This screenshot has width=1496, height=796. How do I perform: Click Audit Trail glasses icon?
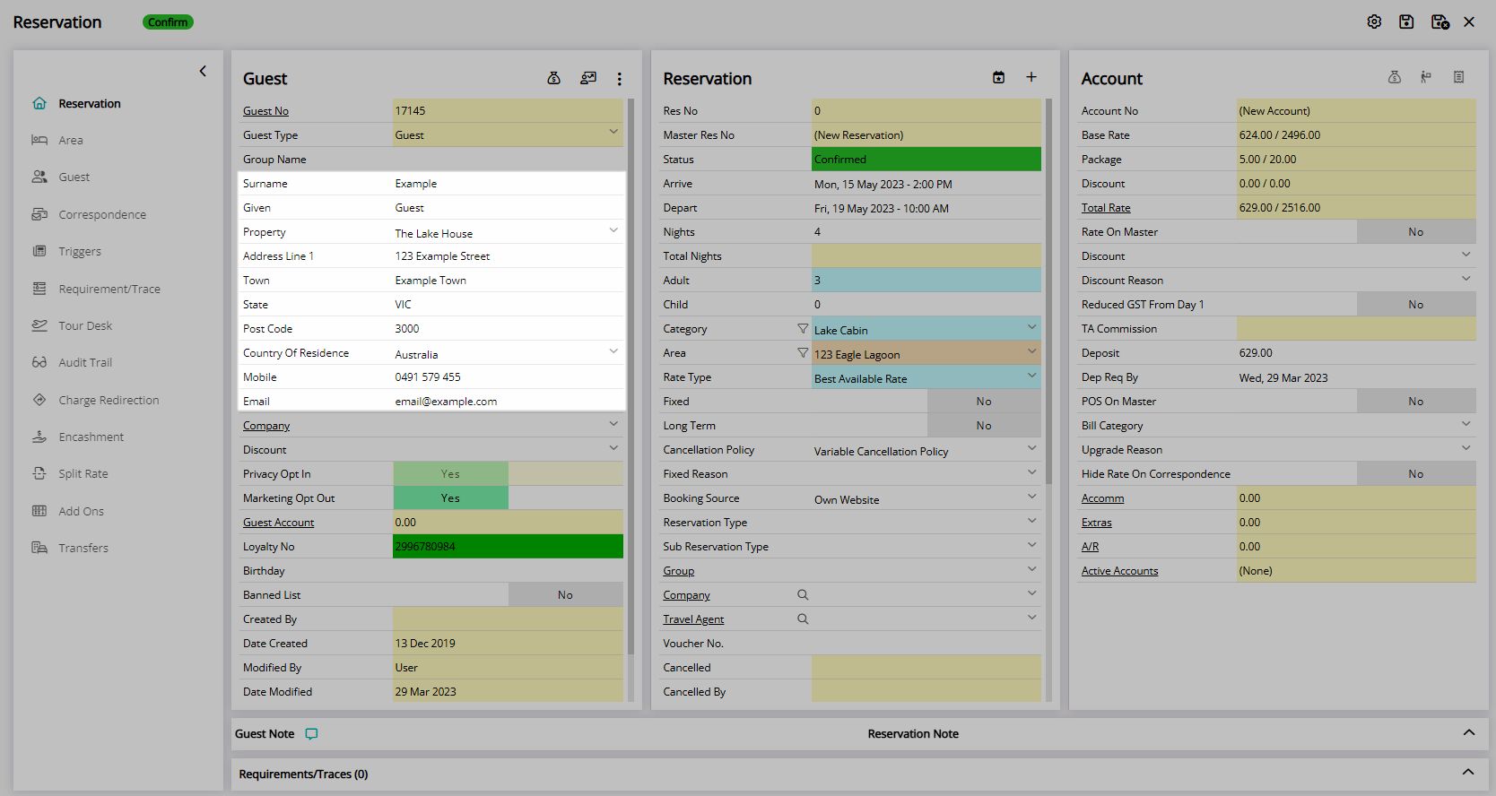39,362
